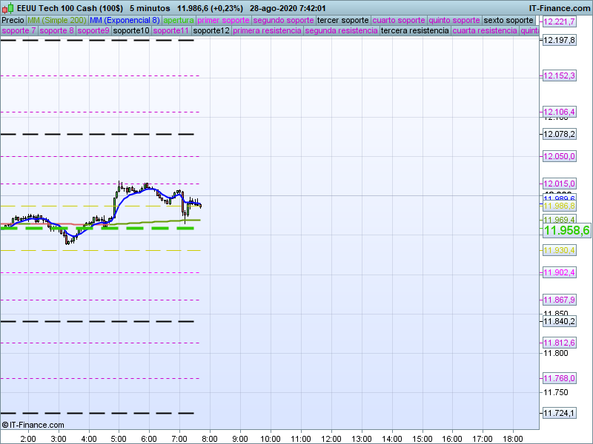The height and width of the screenshot is (444, 593).
Task: Click the sexto soporte label
Action: pyautogui.click(x=508, y=20)
